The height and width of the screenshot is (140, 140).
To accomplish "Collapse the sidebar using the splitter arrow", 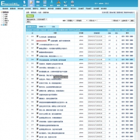I will (x=24, y=79).
